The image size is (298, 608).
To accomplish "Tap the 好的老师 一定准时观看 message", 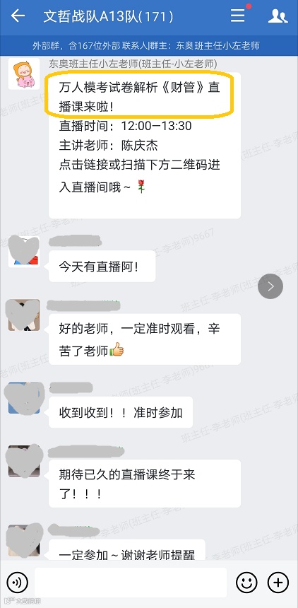I will click(145, 339).
